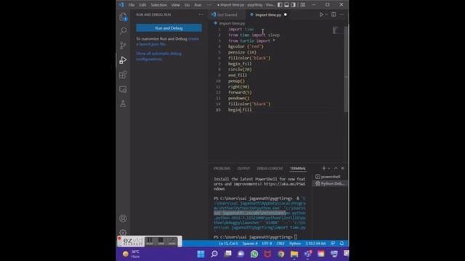Open the Customize Layout icon
Viewport: 465px width, 261px height.
coord(302,5)
